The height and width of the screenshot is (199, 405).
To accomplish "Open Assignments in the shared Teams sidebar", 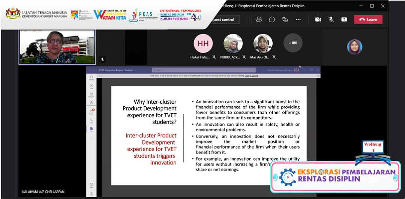I will [x=91, y=104].
